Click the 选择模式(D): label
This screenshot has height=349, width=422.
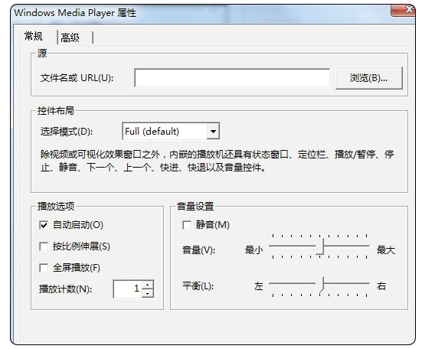click(67, 132)
